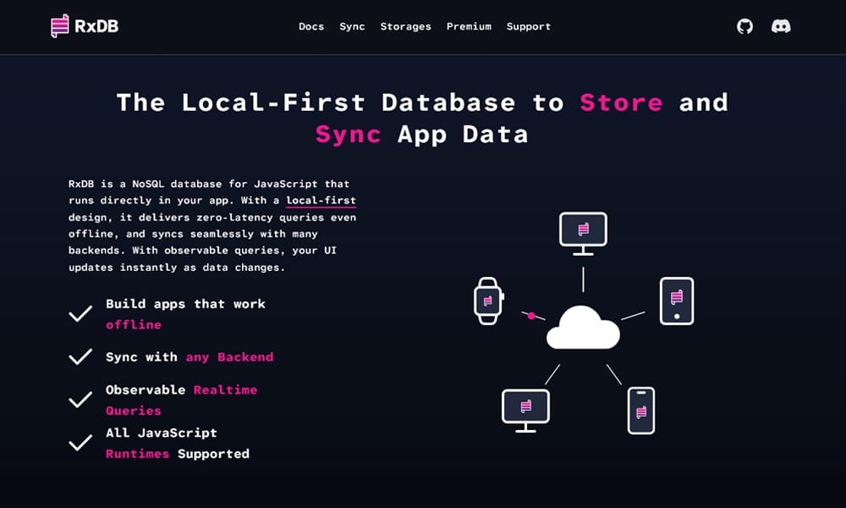Click the RxDB logo icon
The width and height of the screenshot is (846, 508).
tap(58, 25)
